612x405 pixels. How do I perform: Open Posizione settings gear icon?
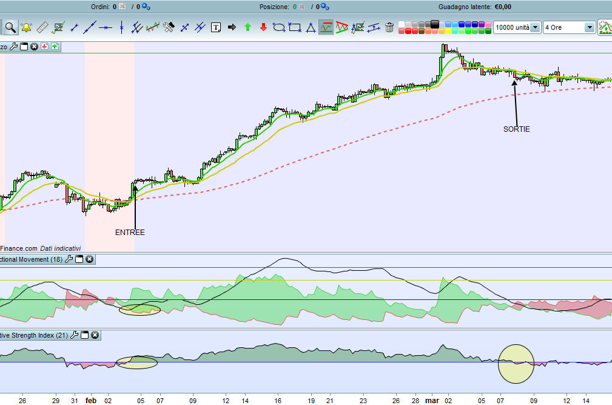tap(324, 7)
